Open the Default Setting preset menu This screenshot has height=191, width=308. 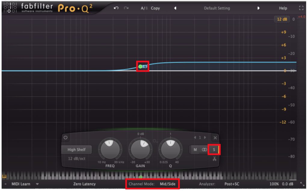(x=217, y=8)
